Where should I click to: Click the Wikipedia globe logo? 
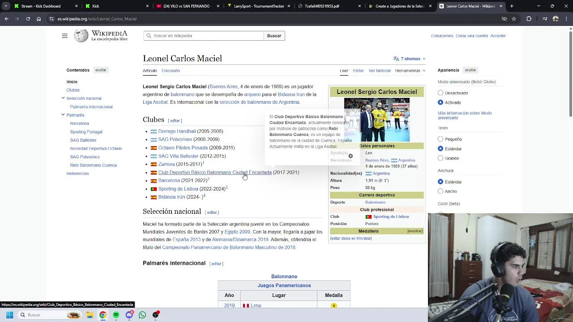(81, 36)
